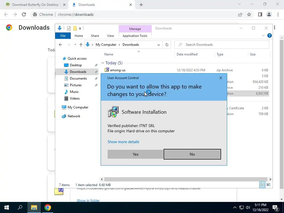The image size is (284, 213).
Task: Click the Chrome address bar URL
Action: click(x=76, y=14)
